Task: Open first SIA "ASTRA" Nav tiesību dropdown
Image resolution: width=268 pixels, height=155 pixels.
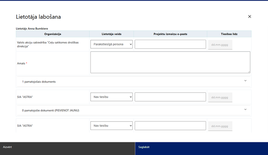Action: point(112,97)
